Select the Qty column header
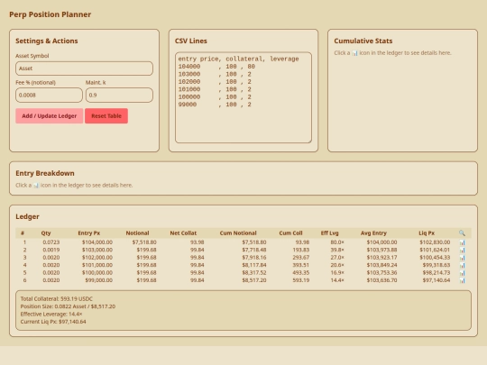This screenshot has height=365, width=487. [x=46, y=233]
